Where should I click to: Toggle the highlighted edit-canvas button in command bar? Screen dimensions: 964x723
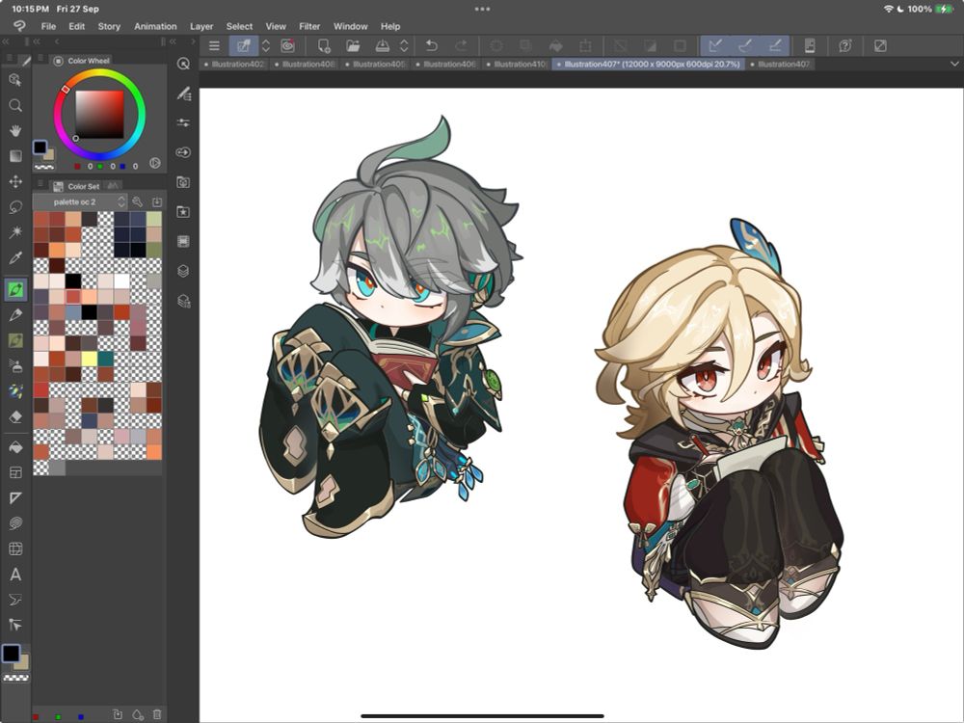click(x=244, y=45)
